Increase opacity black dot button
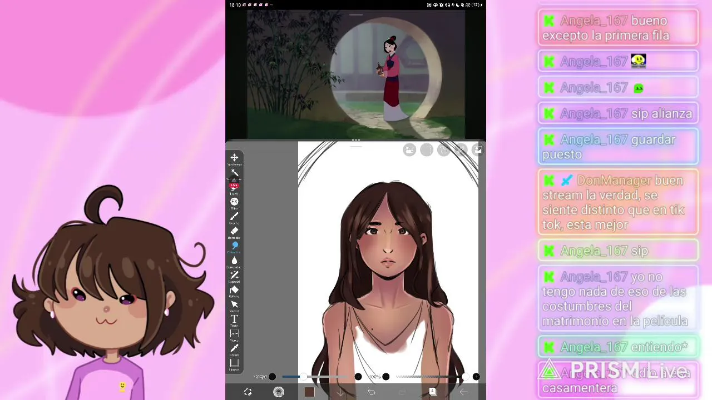Image resolution: width=712 pixels, height=400 pixels. tap(476, 377)
